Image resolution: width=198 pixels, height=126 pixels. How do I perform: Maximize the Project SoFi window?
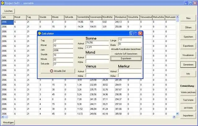pos(191,3)
